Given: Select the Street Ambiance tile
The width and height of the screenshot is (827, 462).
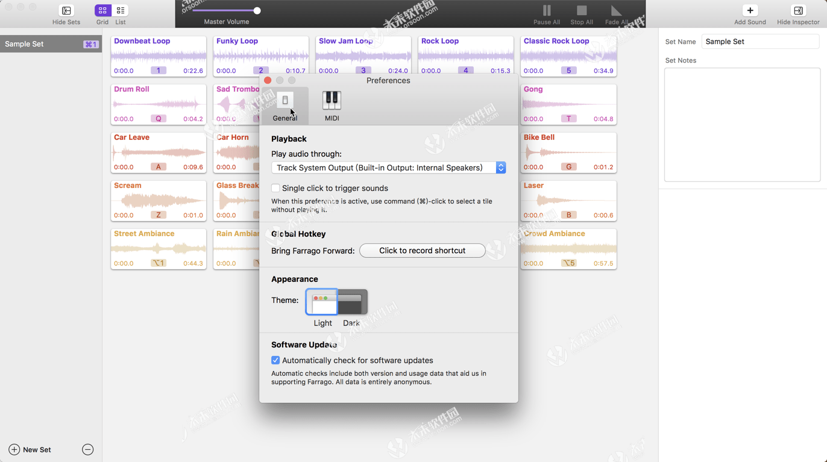Looking at the screenshot, I should pos(159,249).
